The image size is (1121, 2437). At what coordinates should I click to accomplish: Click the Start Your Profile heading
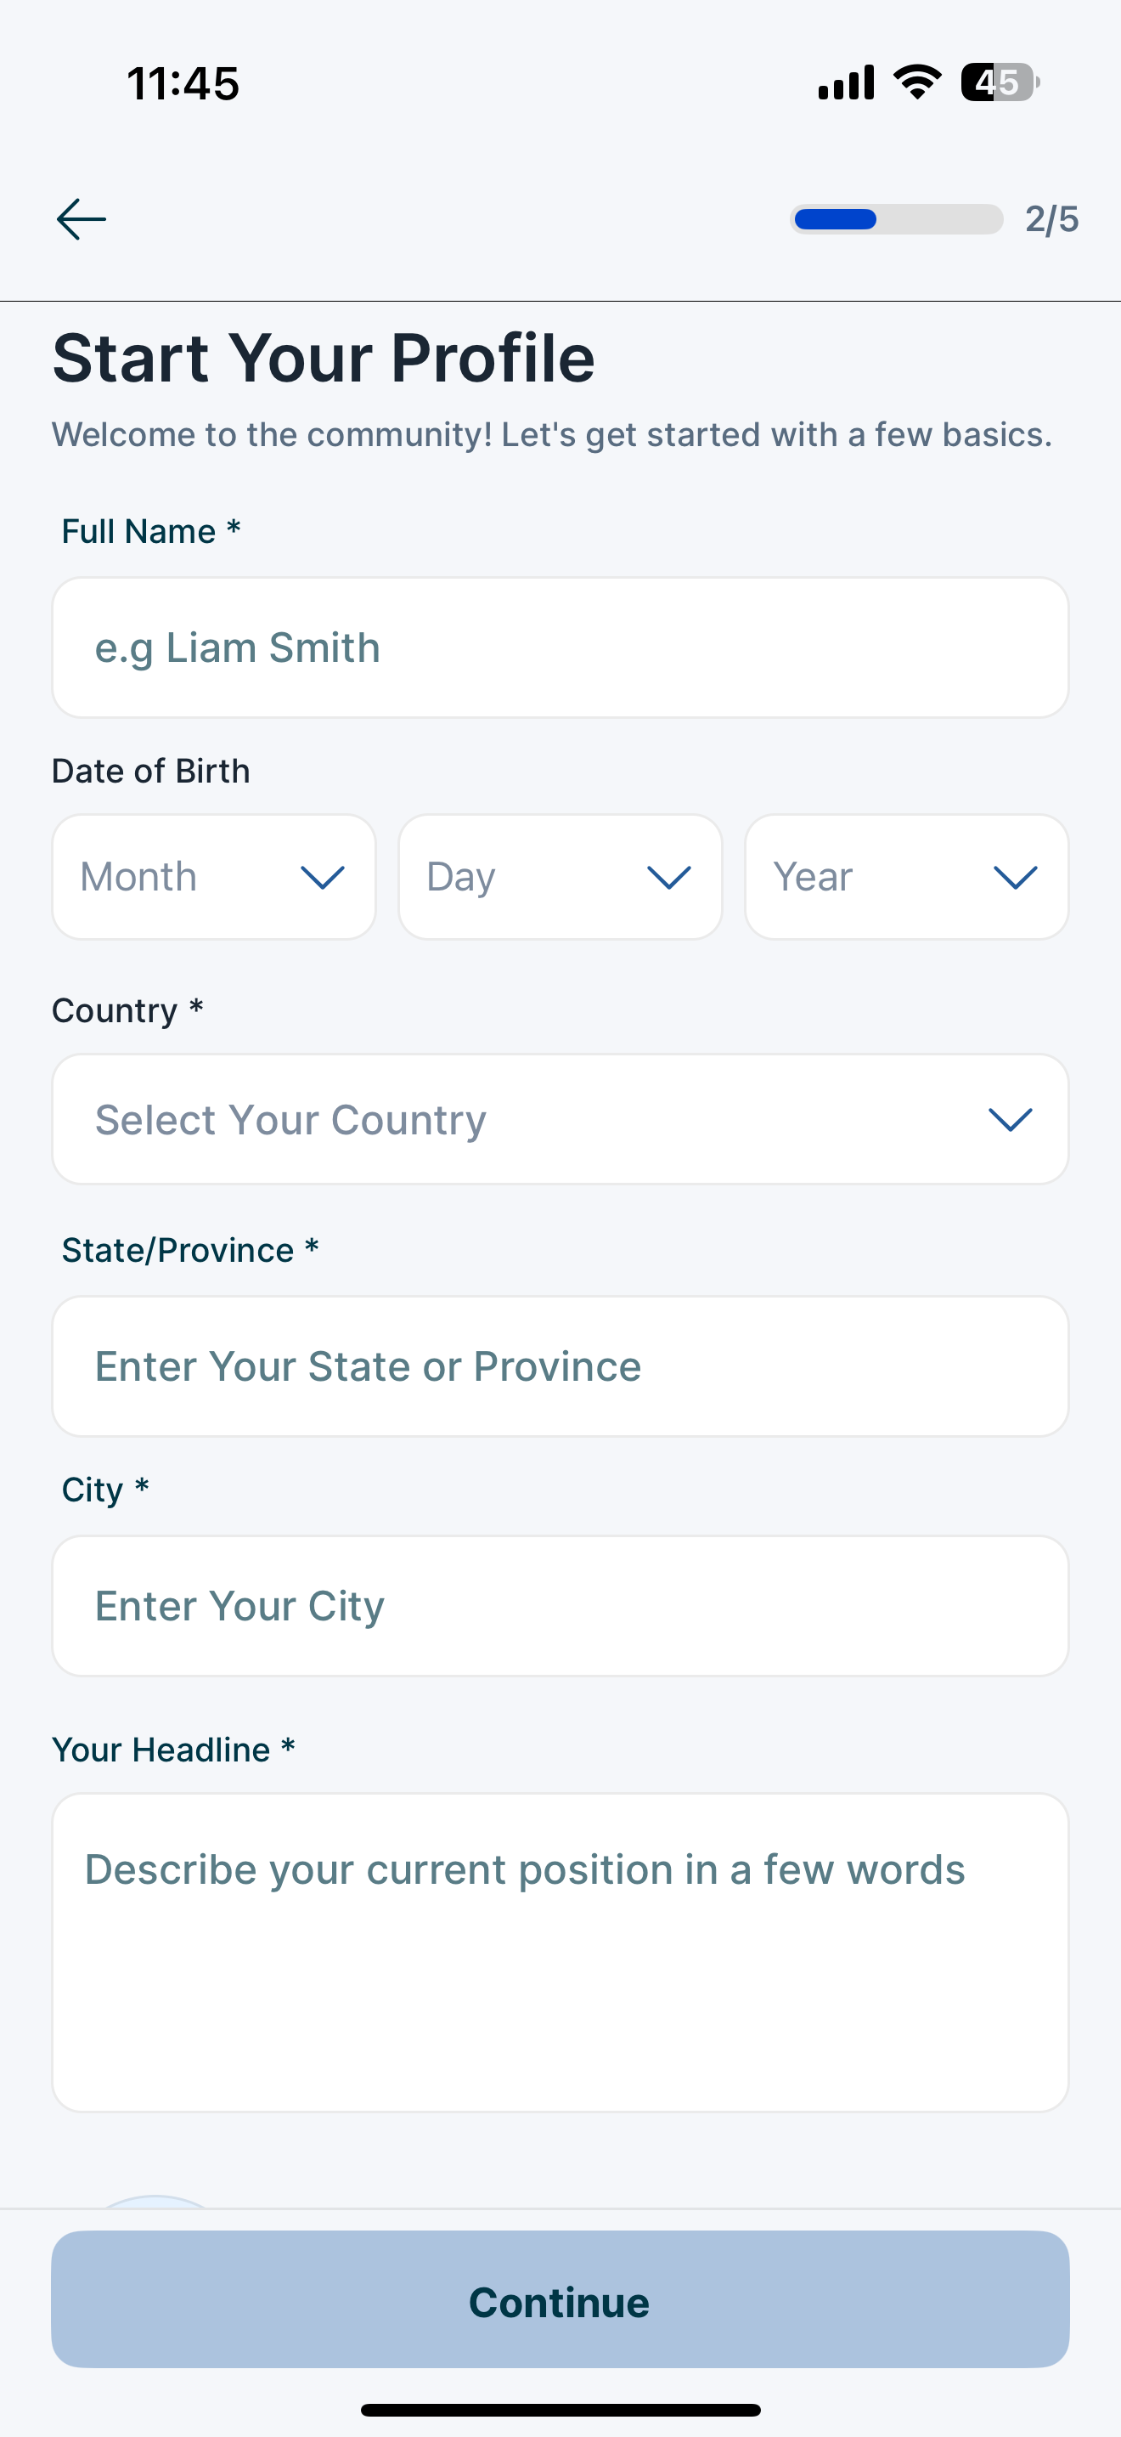click(324, 359)
